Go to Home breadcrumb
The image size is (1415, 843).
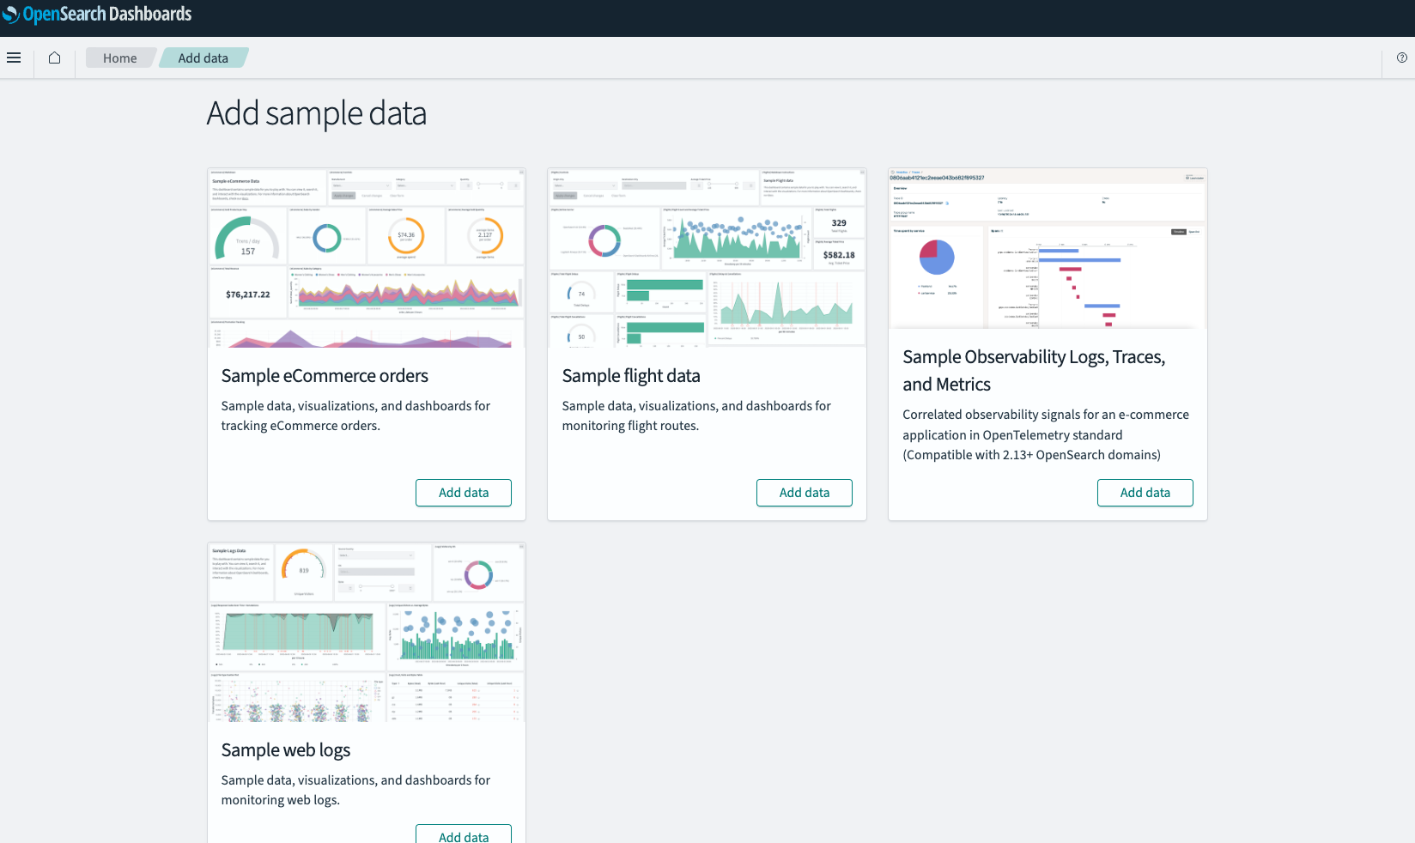(119, 58)
